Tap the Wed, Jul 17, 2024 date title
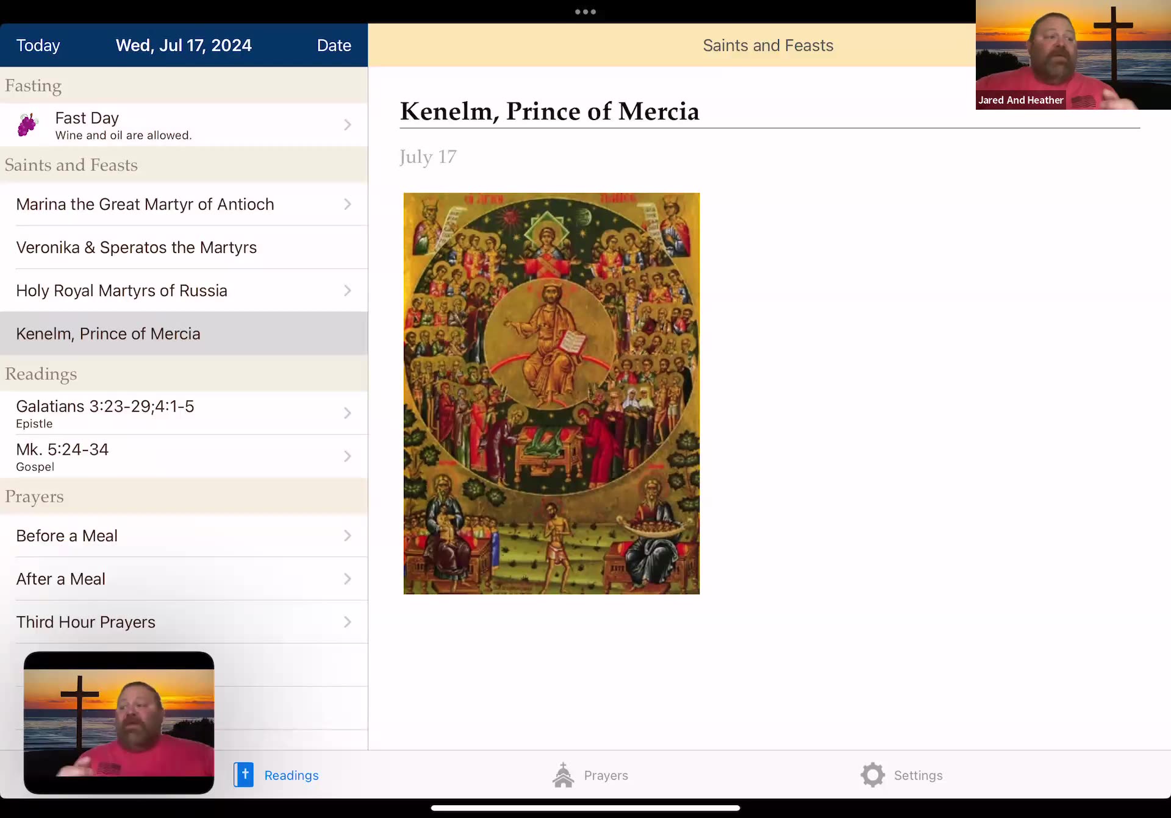1171x818 pixels. point(184,45)
